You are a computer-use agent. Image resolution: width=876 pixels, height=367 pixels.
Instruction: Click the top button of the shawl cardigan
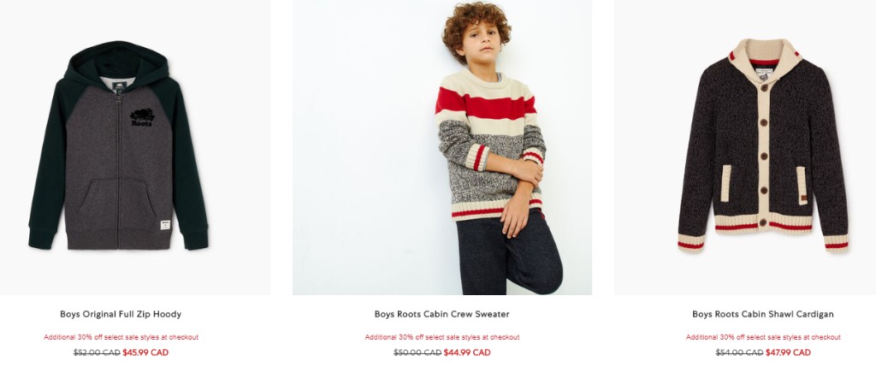point(764,88)
